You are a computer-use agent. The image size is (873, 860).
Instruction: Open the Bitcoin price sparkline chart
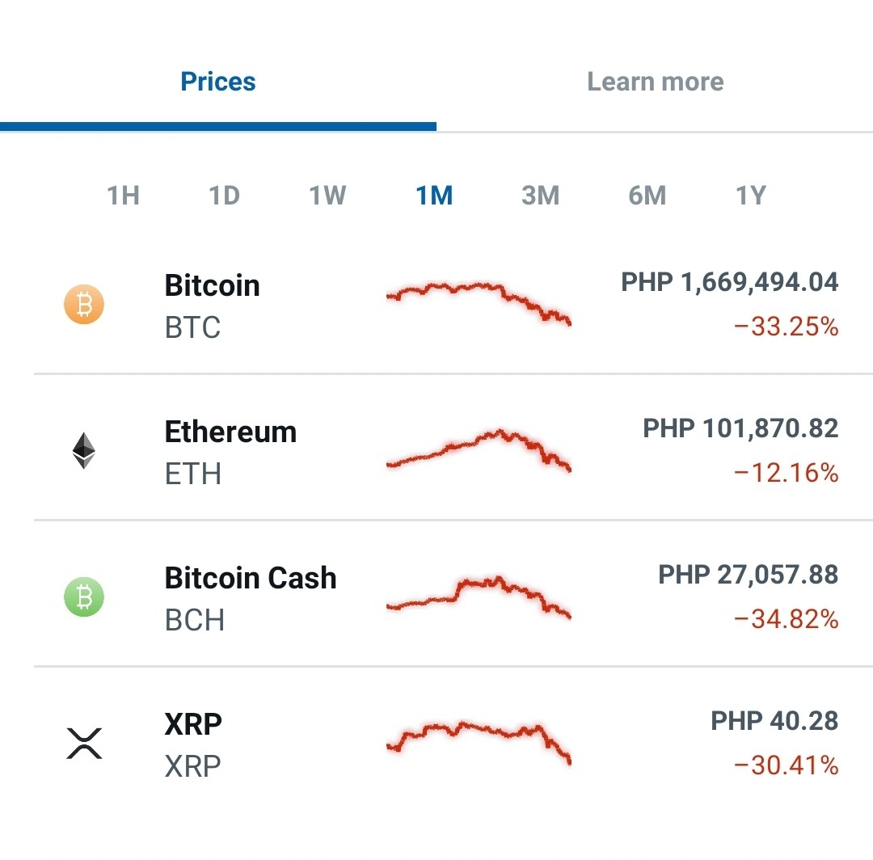click(x=479, y=304)
